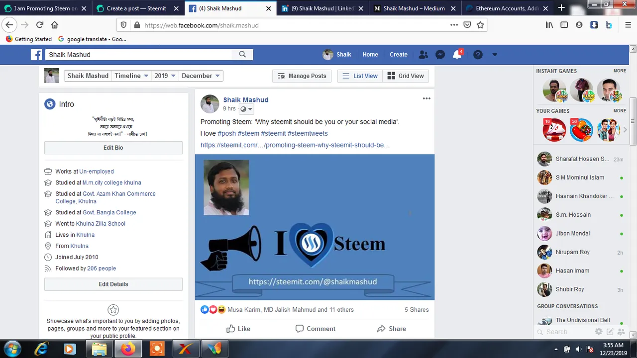Open the Windows Start button
637x358 pixels.
[x=12, y=349]
